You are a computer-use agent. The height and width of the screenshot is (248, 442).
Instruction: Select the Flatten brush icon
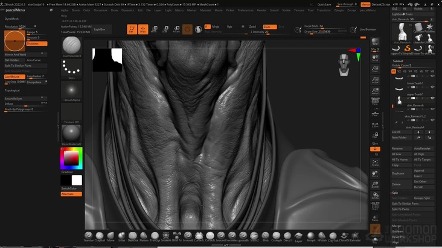144,235
